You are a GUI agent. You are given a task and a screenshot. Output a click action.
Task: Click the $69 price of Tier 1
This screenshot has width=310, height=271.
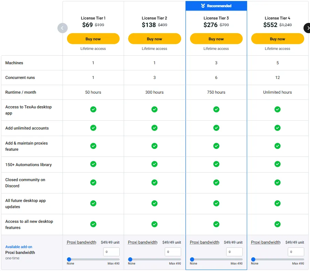click(x=87, y=25)
